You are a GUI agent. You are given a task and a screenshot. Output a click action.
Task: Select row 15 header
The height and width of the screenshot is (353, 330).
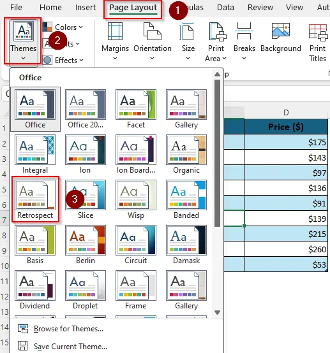[x=4, y=343]
